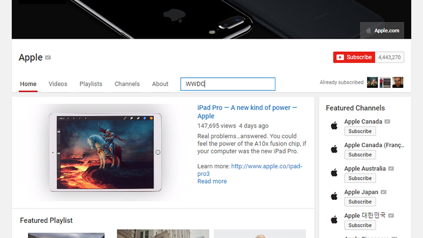Click the first already-subscribed user avatar
This screenshot has height=238, width=423.
[372, 83]
